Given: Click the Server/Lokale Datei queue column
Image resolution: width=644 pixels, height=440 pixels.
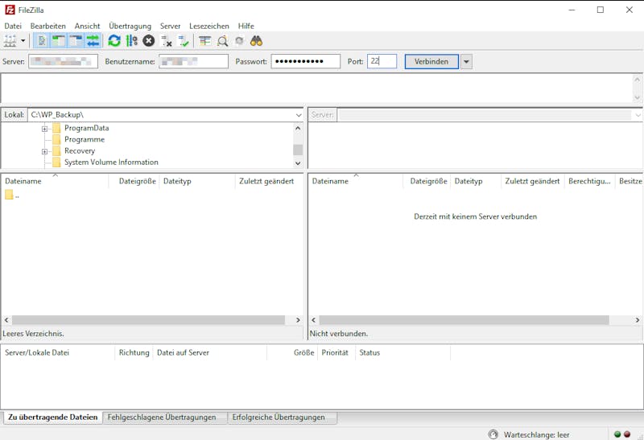Looking at the screenshot, I should click(x=58, y=352).
